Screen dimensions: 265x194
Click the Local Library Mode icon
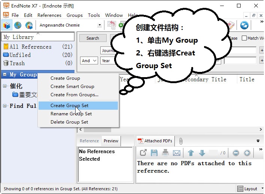pos(7,25)
